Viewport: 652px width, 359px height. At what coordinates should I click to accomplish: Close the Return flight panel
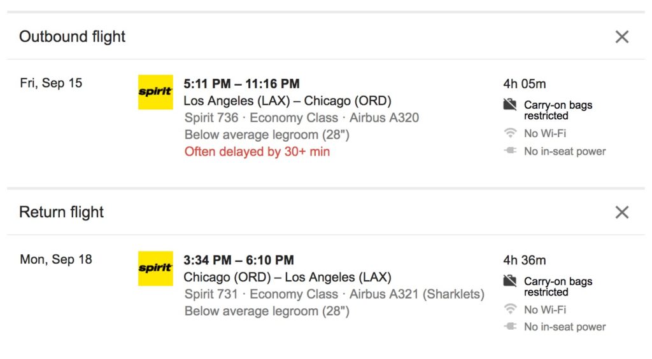[622, 212]
